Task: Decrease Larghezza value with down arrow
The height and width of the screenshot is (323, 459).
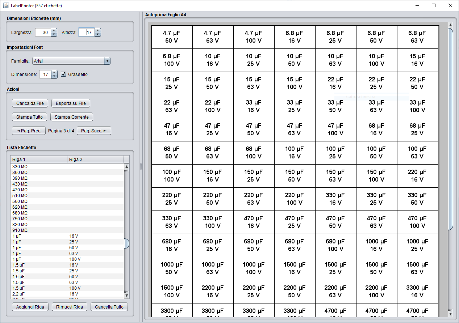Action: pyautogui.click(x=54, y=34)
